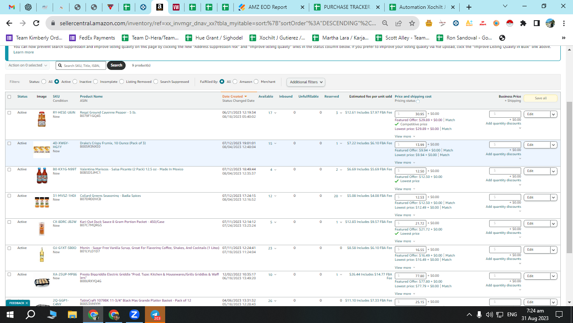Open the Action on 0 selected dropdown

click(28, 65)
